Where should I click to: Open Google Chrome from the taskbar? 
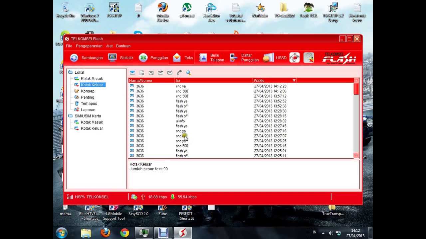click(x=124, y=233)
